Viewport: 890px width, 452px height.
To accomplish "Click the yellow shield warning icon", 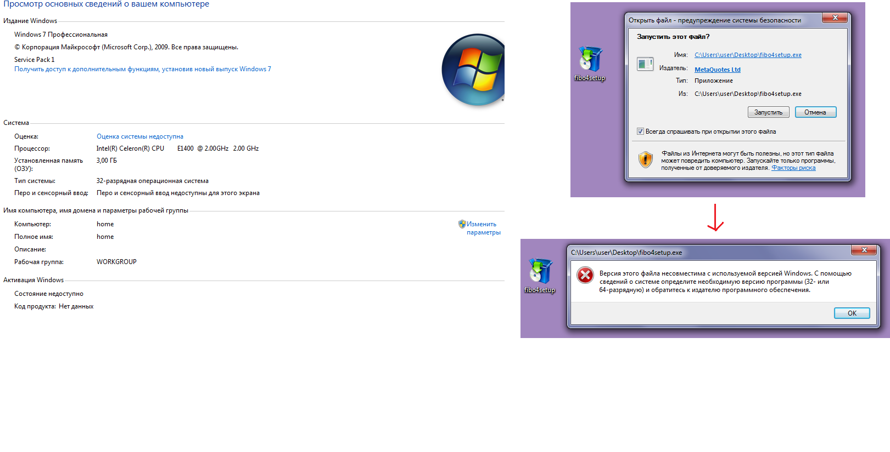I will coord(645,159).
